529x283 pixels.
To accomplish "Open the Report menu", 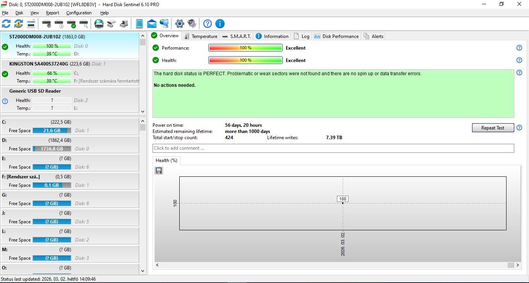I will (x=53, y=13).
